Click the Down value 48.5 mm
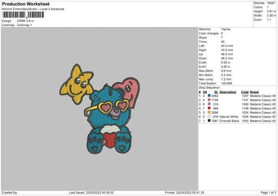This screenshot has height=196, width=278. pyautogui.click(x=227, y=58)
